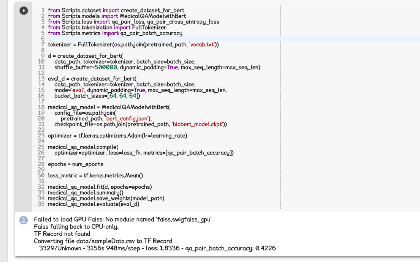The image size is (420, 262).
Task: Click the FullTokenizer import line
Action: coord(107,27)
